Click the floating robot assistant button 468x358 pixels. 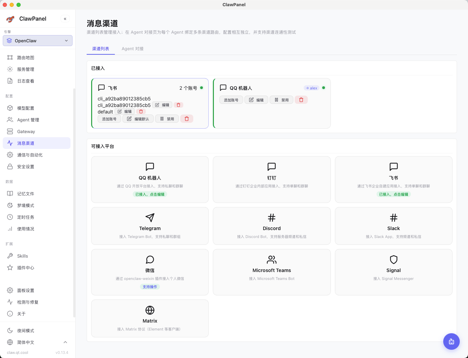point(451,341)
